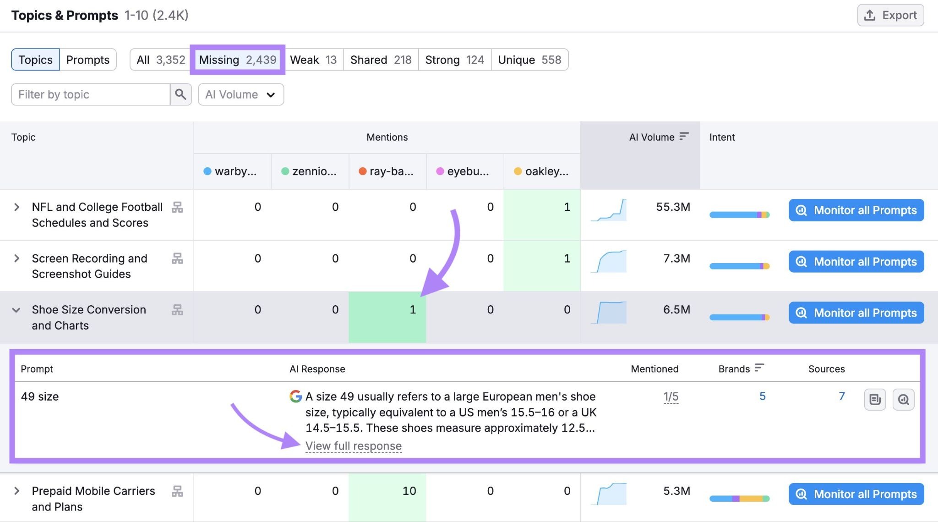Select the Shared 218 filter
The width and height of the screenshot is (938, 522).
click(381, 60)
